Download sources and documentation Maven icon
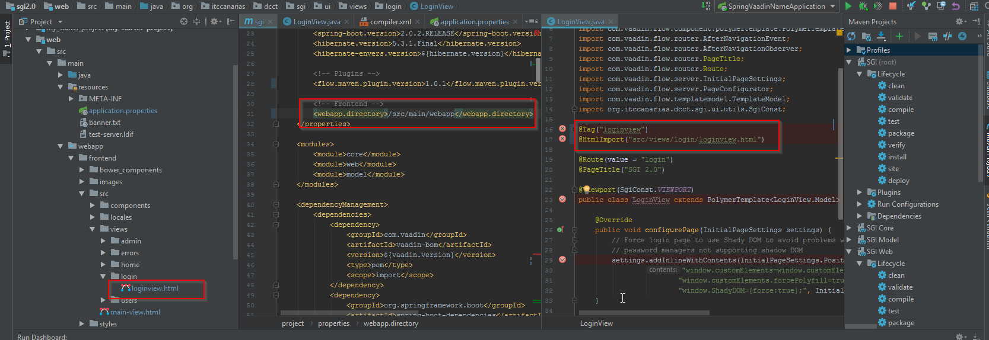 pos(882,36)
